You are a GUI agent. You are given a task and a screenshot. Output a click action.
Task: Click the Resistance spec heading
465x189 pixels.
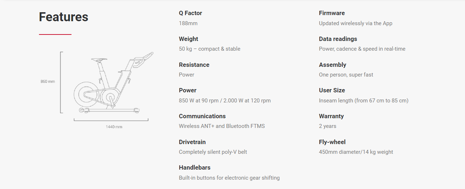(x=194, y=65)
